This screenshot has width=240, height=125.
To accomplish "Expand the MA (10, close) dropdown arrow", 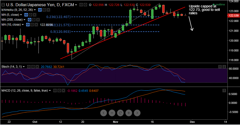I will tap(23, 25).
